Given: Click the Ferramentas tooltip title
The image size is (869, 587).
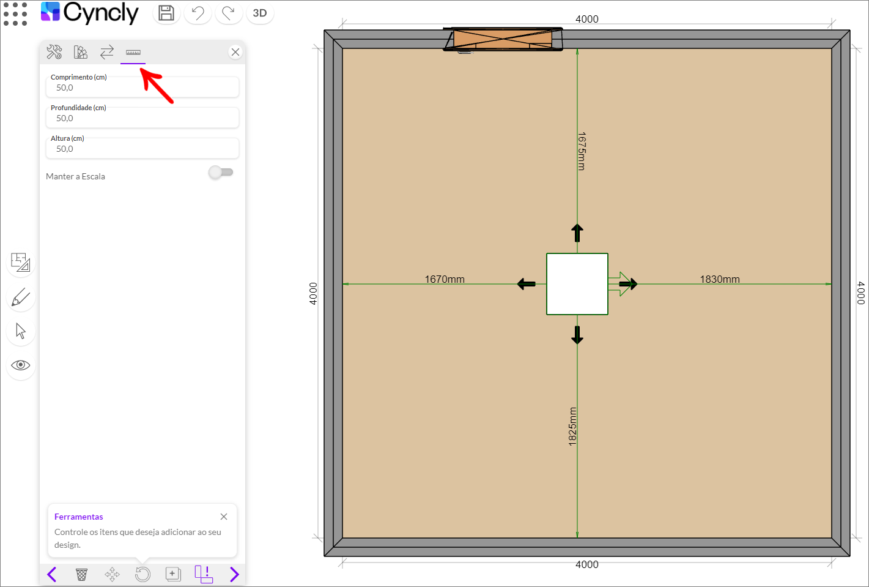Looking at the screenshot, I should [79, 517].
